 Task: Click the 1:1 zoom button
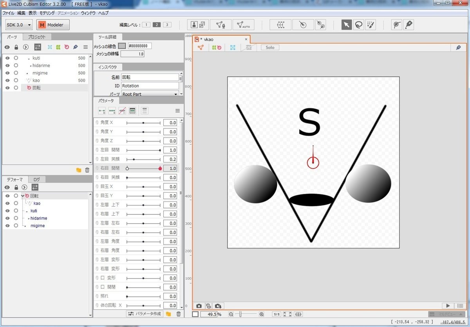point(276,314)
